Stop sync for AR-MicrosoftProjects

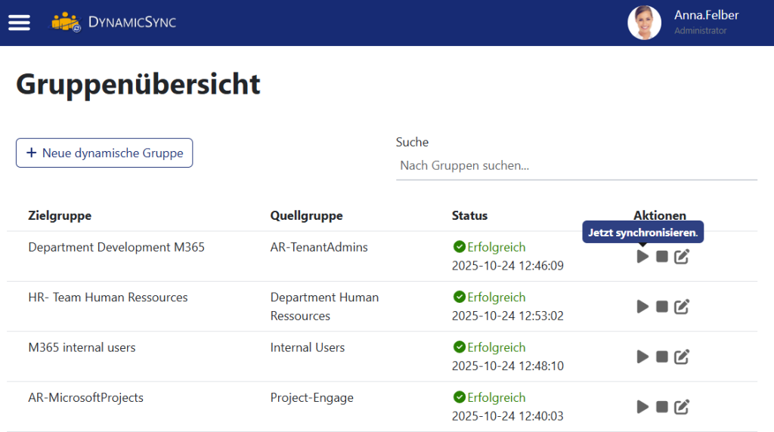pos(662,407)
